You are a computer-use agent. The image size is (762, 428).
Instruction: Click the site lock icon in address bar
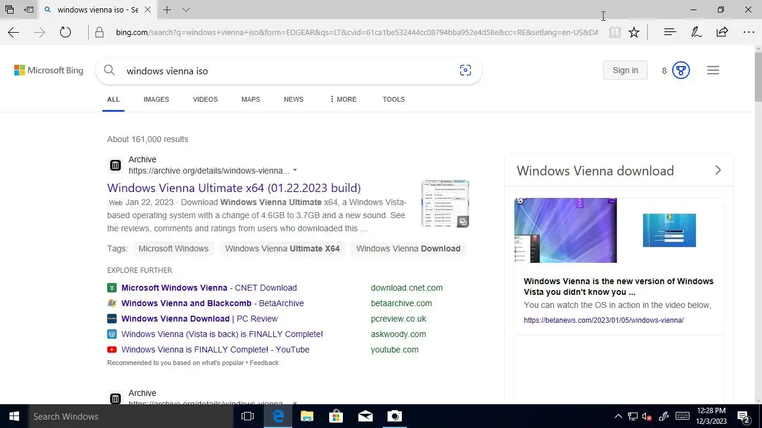tap(99, 33)
